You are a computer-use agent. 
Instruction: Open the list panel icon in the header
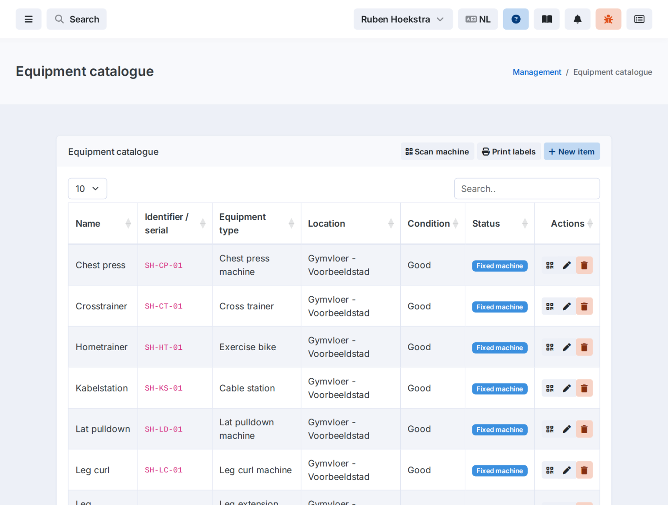coord(639,19)
